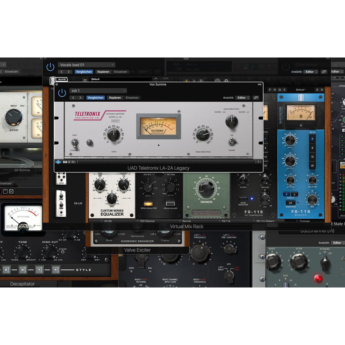Viewport: 345px width, 345px height.
Task: Go to next preset in Vocals lead 01 window
Action: pos(69,72)
